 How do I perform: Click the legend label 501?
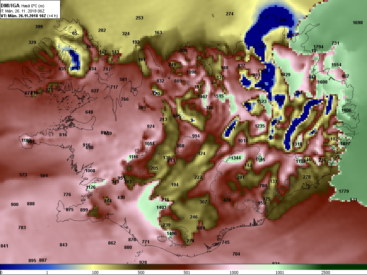pyautogui.click(x=187, y=272)
